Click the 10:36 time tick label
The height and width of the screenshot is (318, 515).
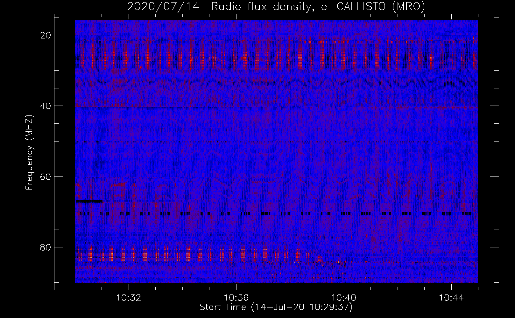pos(236,298)
